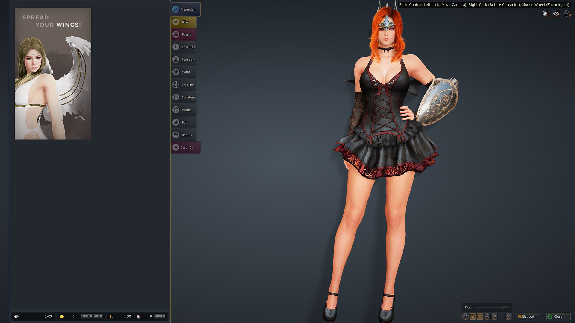Click the Support button
This screenshot has width=575, height=323.
point(528,316)
